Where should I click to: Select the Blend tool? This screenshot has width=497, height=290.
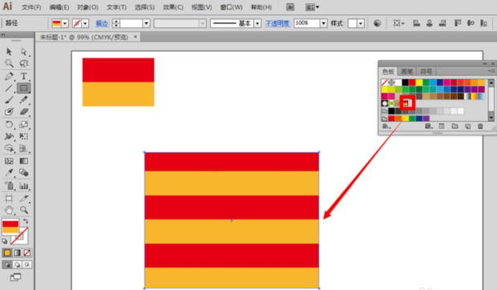click(x=24, y=172)
